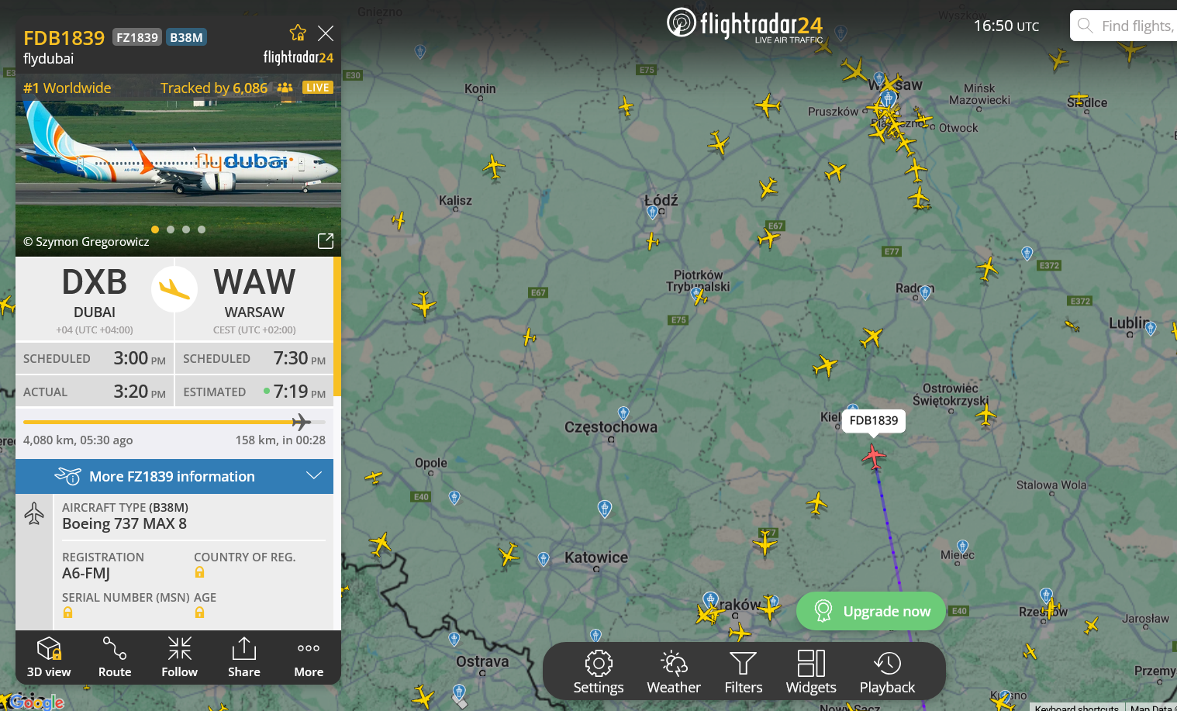Open the More options menu
Viewport: 1177px width, 711px height.
click(x=309, y=657)
